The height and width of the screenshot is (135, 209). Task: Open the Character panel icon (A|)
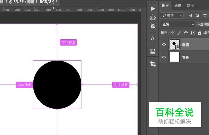(x=153, y=39)
